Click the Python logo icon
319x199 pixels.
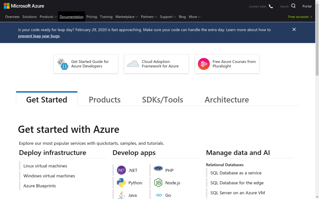coord(121,183)
